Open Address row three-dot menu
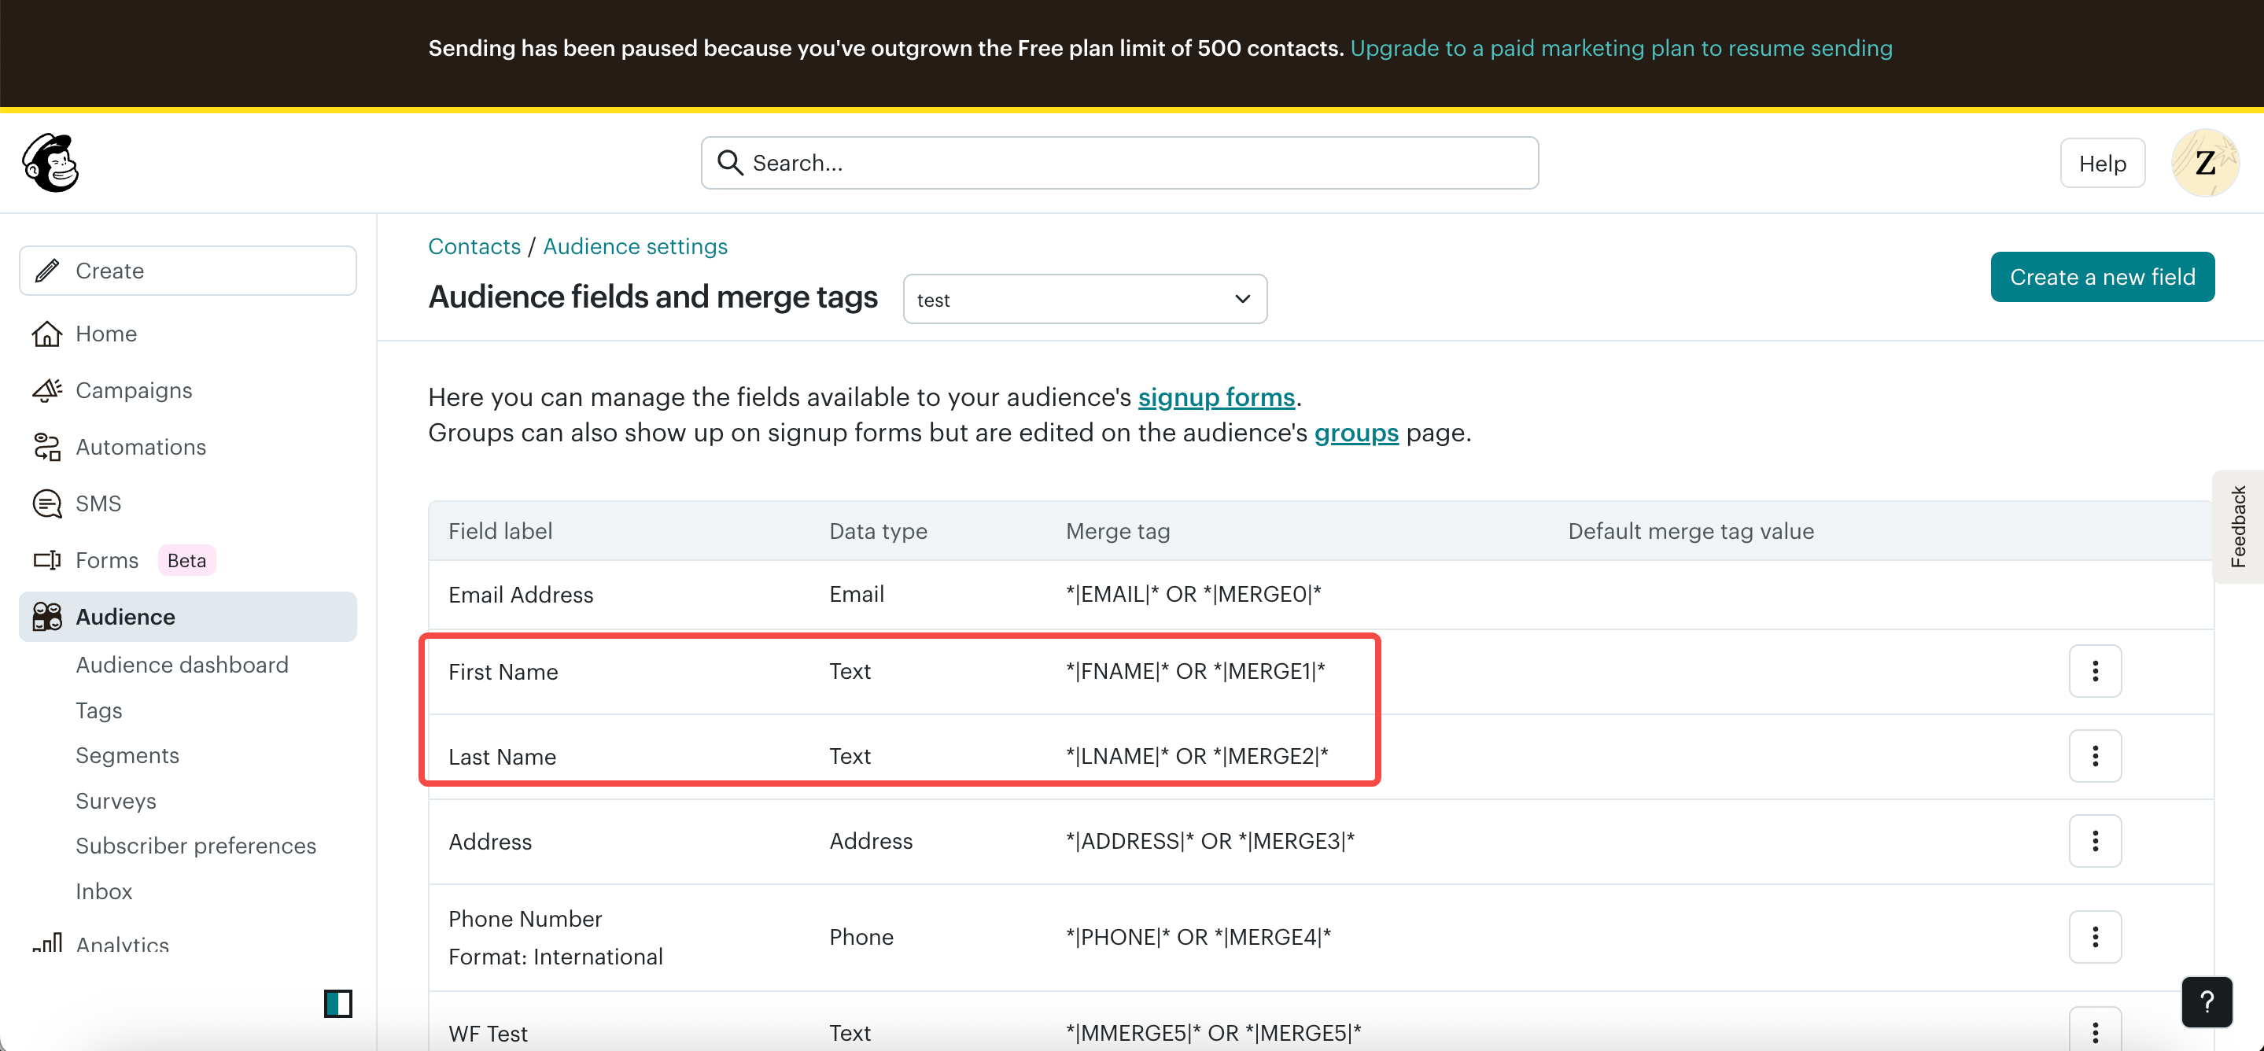The height and width of the screenshot is (1051, 2264). tap(2094, 841)
